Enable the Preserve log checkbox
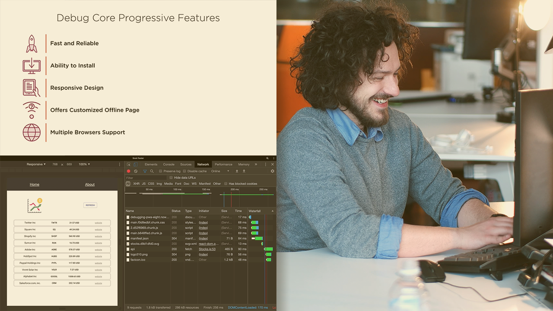553x311 pixels. (x=161, y=171)
